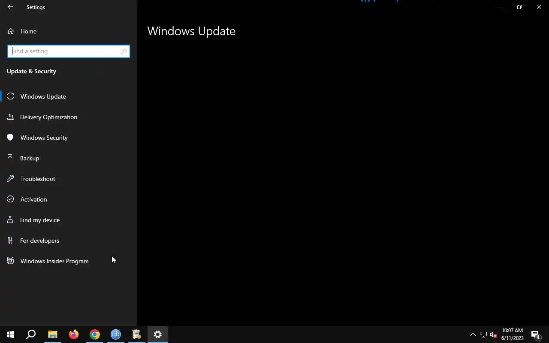Image resolution: width=549 pixels, height=343 pixels.
Task: Go back with the Settings back arrow
Action: [x=10, y=7]
